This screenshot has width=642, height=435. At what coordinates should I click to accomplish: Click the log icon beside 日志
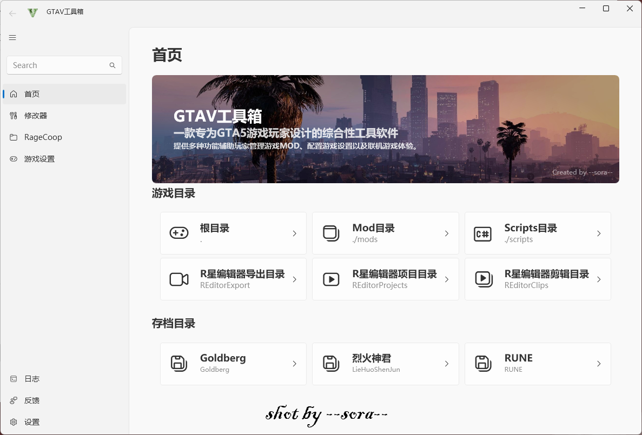tap(14, 379)
